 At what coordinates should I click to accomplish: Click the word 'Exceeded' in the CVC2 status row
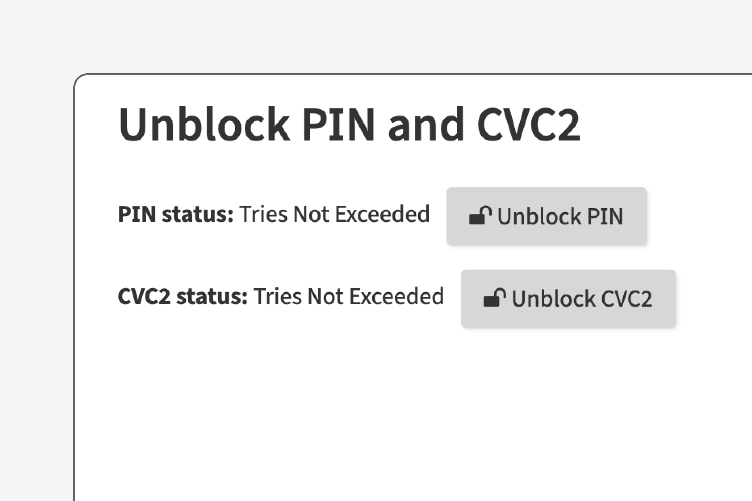pyautogui.click(x=396, y=297)
